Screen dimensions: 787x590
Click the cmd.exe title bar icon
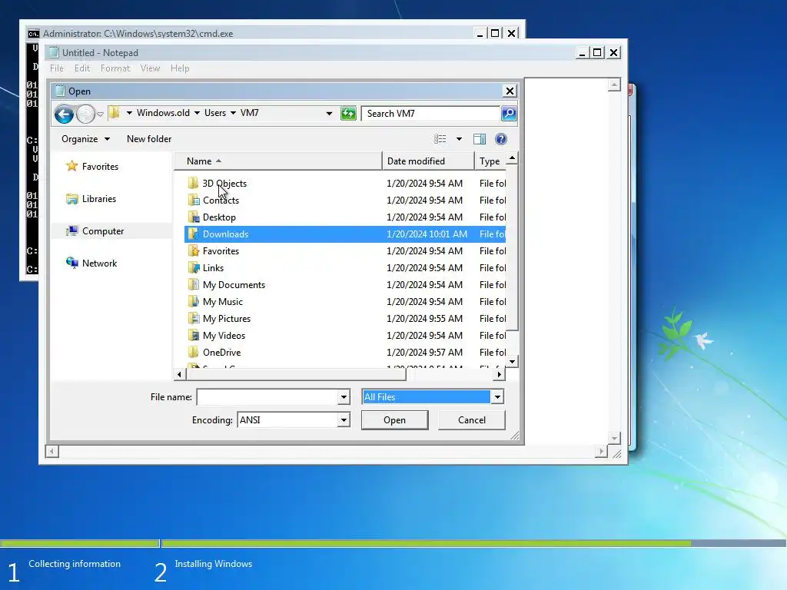point(33,34)
